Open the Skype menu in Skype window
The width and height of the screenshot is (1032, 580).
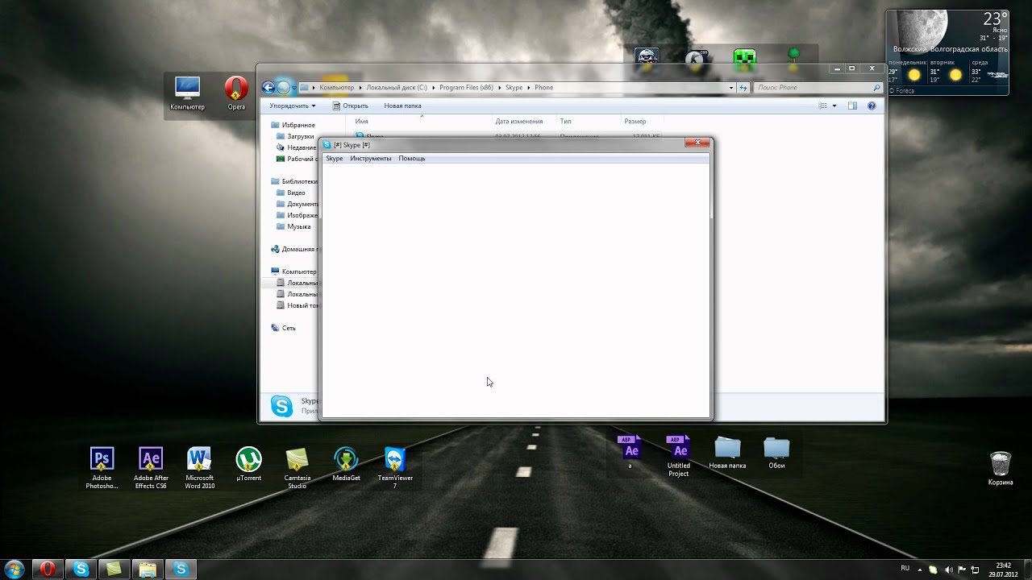[x=334, y=159]
